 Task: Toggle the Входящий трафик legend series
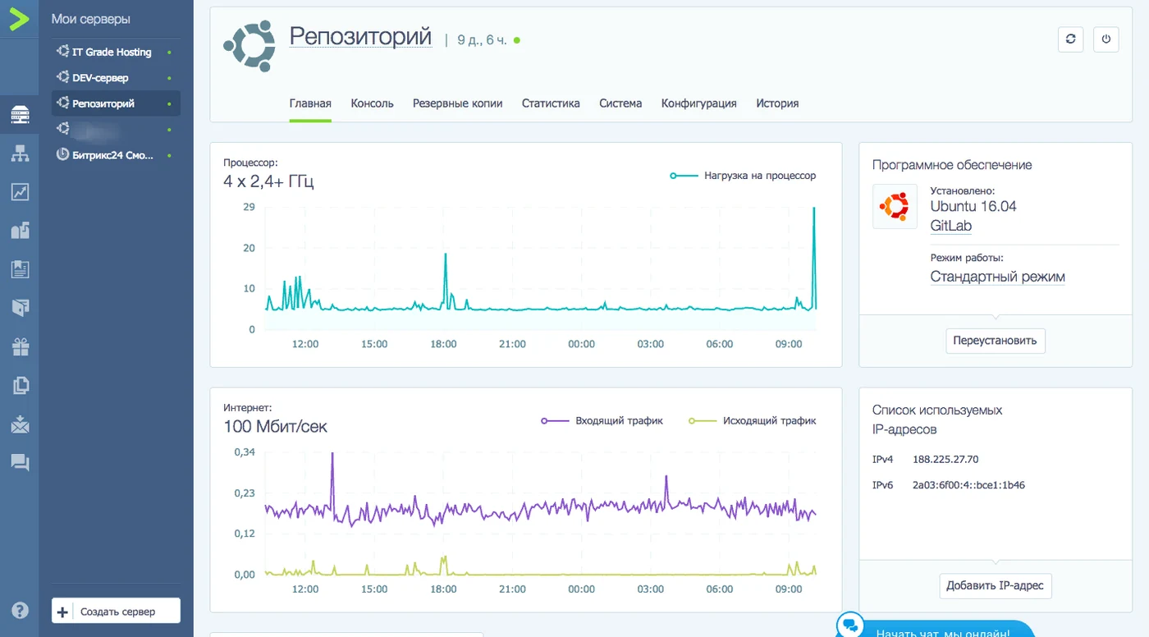pos(602,420)
